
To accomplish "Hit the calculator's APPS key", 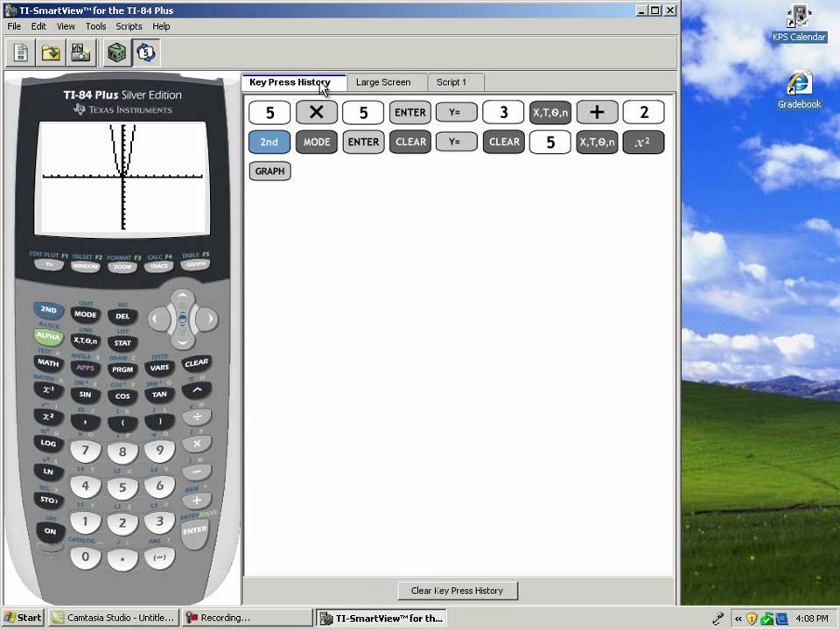I will pos(85,367).
